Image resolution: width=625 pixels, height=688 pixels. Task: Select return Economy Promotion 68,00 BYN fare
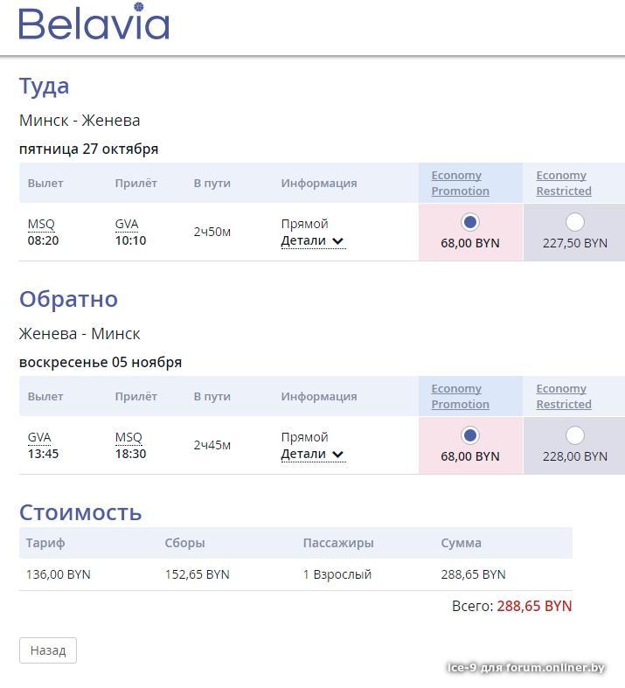[x=469, y=435]
